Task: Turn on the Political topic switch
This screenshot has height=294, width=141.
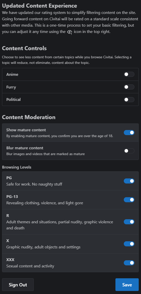Action: point(129,100)
